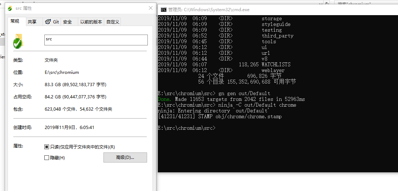Switch to the 常规 tab
This screenshot has height=191, width=398.
point(15,21)
